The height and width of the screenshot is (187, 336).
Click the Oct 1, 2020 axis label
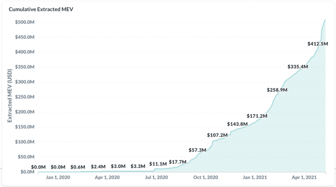pos(205,177)
